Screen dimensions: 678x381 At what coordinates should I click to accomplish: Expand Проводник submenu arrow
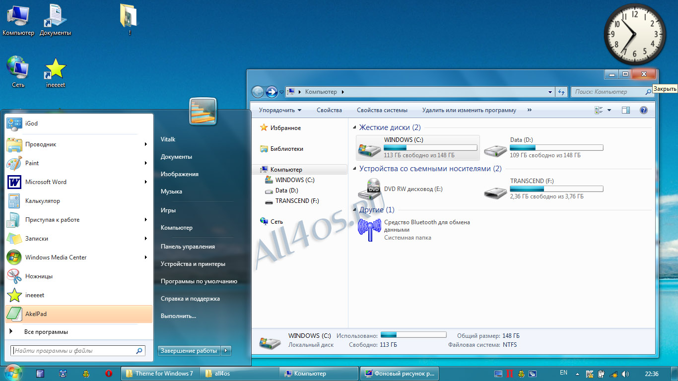tap(146, 144)
